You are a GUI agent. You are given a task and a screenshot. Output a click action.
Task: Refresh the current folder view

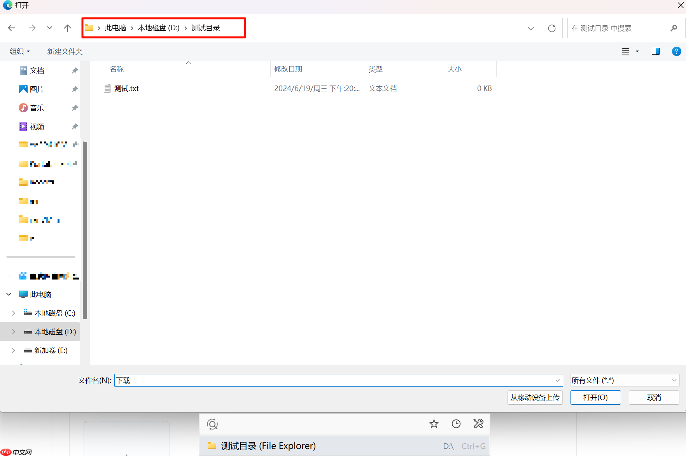(552, 28)
